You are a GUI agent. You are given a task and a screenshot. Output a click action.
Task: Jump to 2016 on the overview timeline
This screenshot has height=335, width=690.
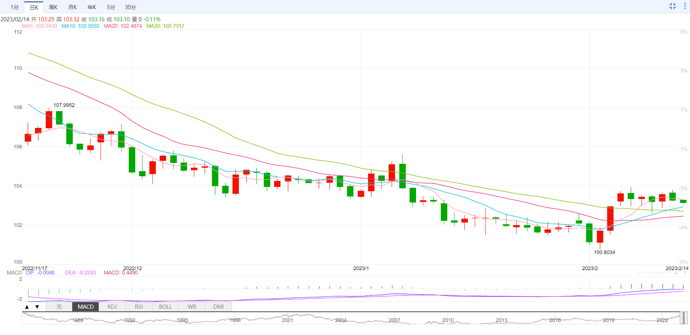[555, 320]
